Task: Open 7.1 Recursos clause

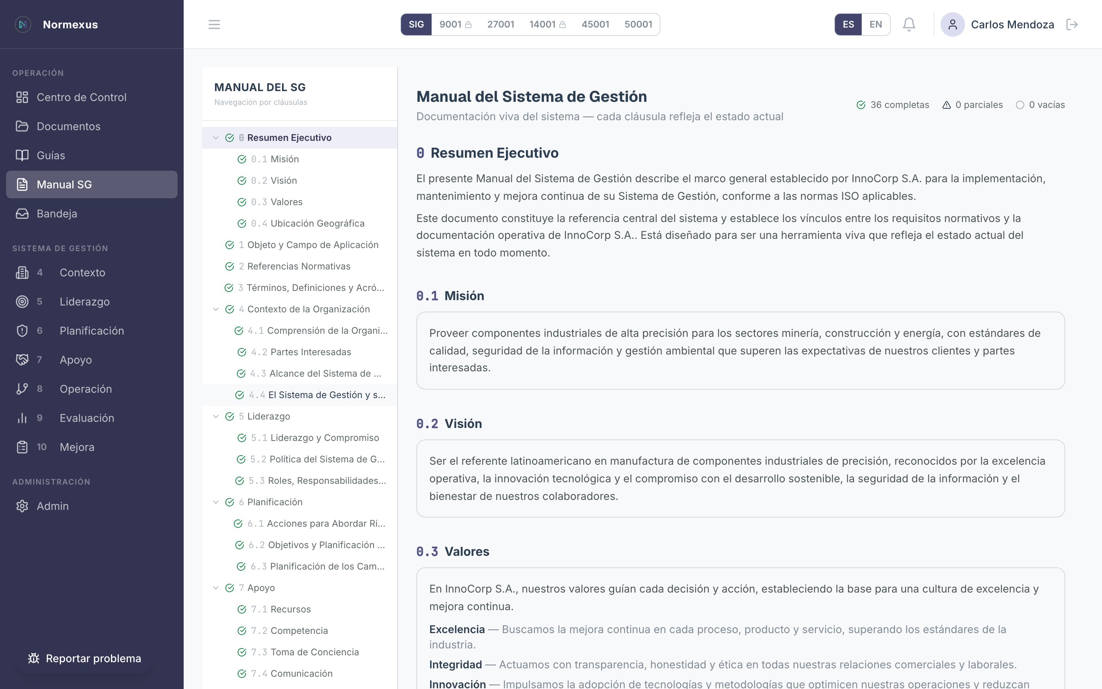Action: tap(300, 609)
